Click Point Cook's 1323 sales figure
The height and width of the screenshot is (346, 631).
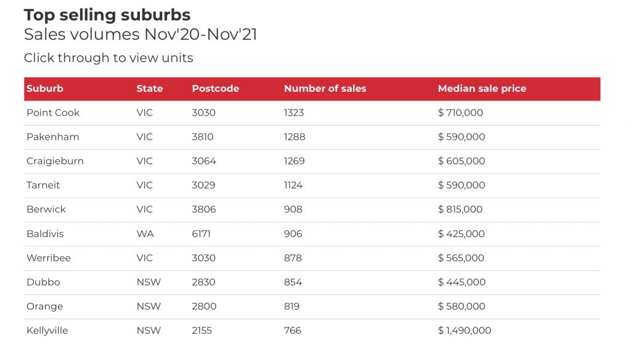294,113
